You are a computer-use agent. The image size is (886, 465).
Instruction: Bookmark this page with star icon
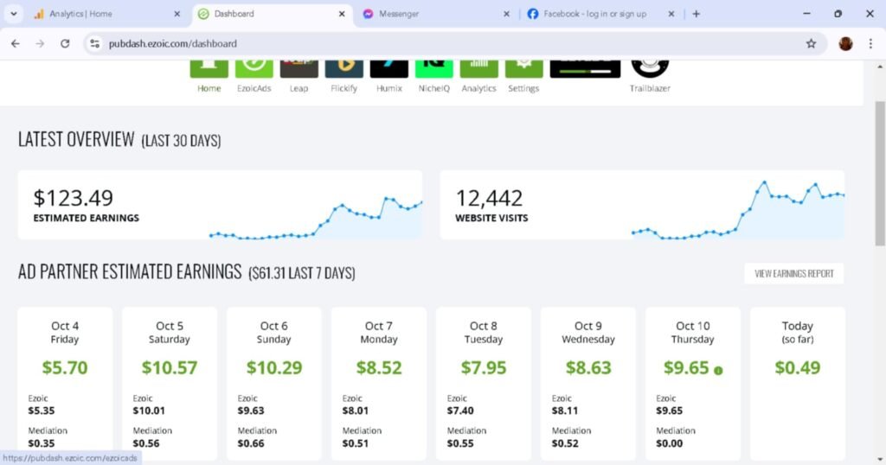tap(811, 43)
